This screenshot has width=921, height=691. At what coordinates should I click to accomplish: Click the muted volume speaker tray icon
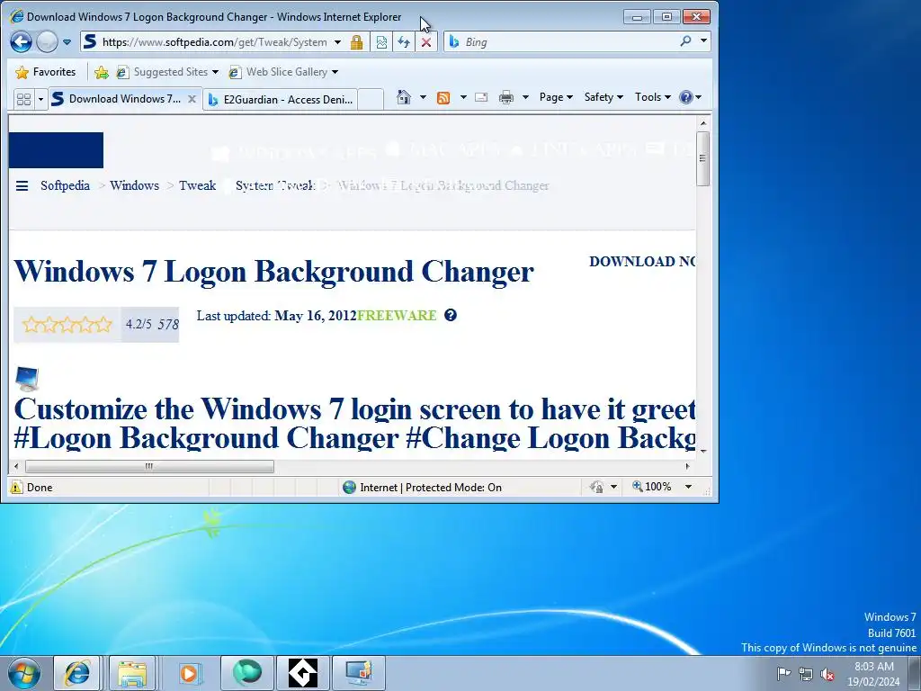(x=827, y=674)
